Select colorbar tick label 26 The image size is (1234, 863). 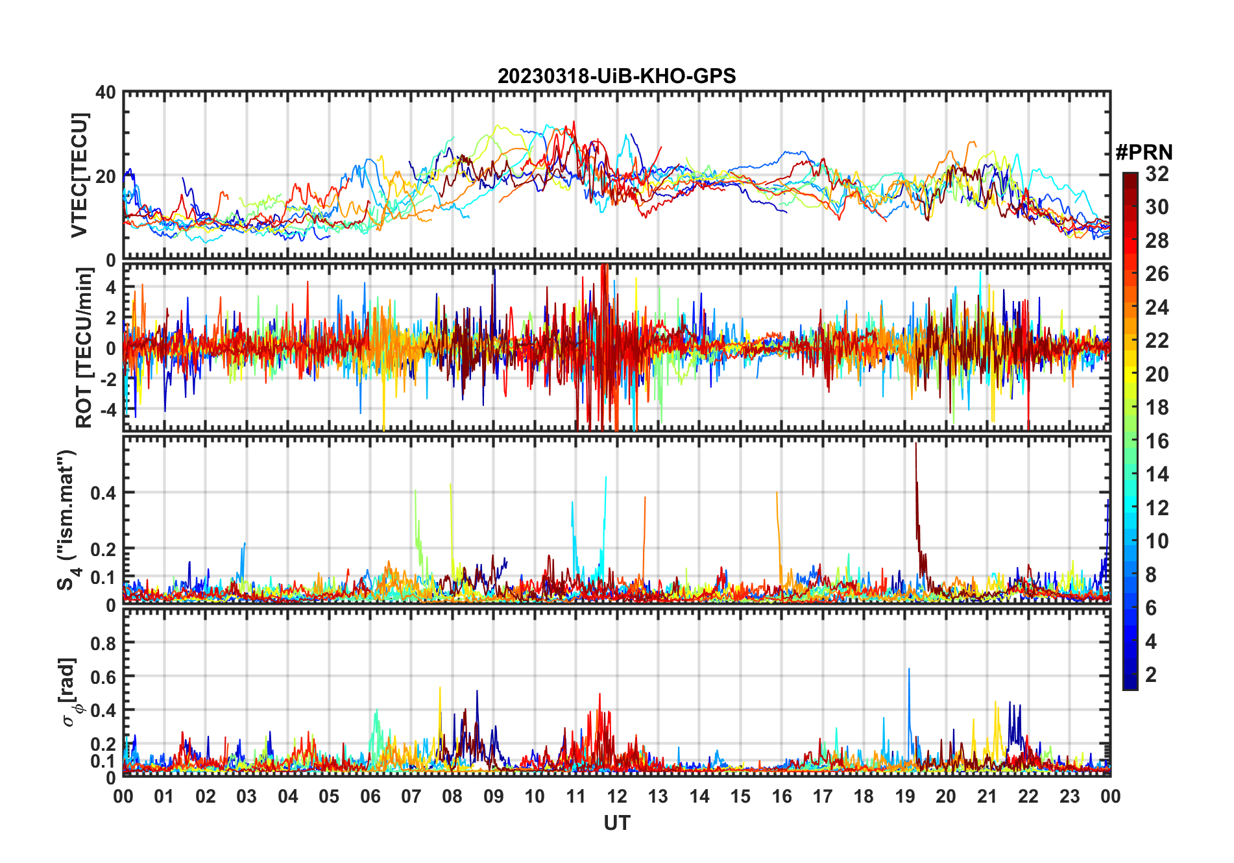click(x=1157, y=274)
